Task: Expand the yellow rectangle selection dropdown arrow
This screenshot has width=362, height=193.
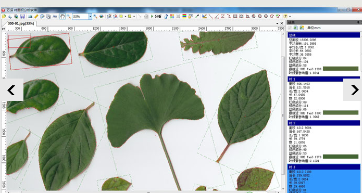Action: coord(134,16)
